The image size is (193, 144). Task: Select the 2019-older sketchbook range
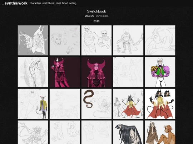coord(102,16)
